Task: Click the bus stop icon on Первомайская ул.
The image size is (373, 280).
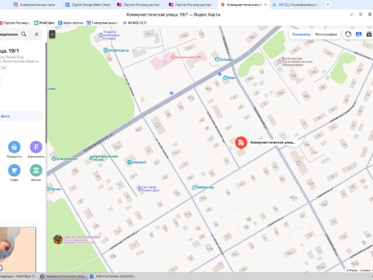Action: click(x=171, y=93)
